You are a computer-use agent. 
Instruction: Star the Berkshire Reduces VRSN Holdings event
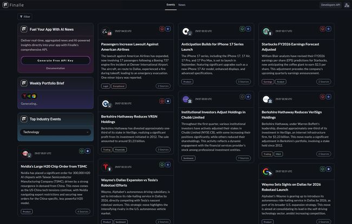pyautogui.click(x=168, y=101)
